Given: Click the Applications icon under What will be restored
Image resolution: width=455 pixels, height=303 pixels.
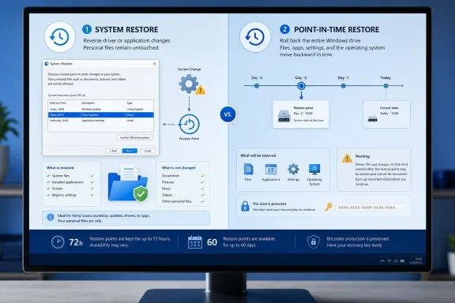Looking at the screenshot, I should pyautogui.click(x=271, y=170).
